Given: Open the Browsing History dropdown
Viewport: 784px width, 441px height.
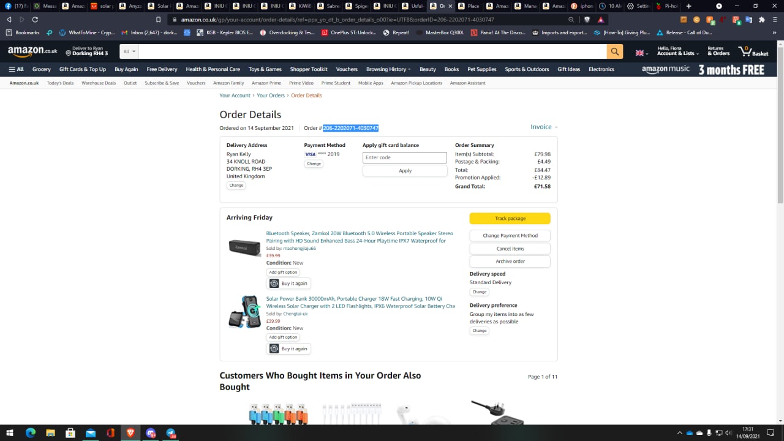Looking at the screenshot, I should tap(388, 69).
